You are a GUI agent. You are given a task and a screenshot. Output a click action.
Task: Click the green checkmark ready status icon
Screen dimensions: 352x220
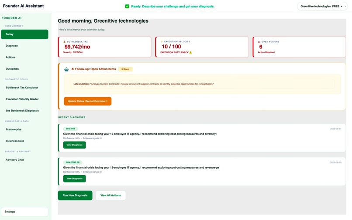[127, 6]
